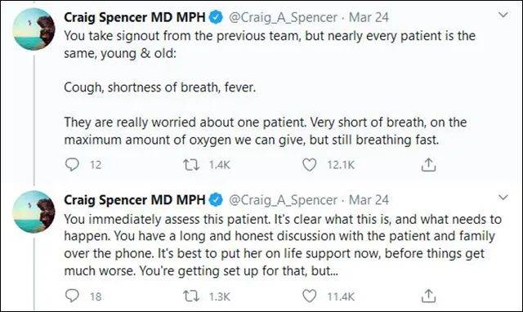Retweet the first tweet with 1.4K retweets

tap(191, 165)
